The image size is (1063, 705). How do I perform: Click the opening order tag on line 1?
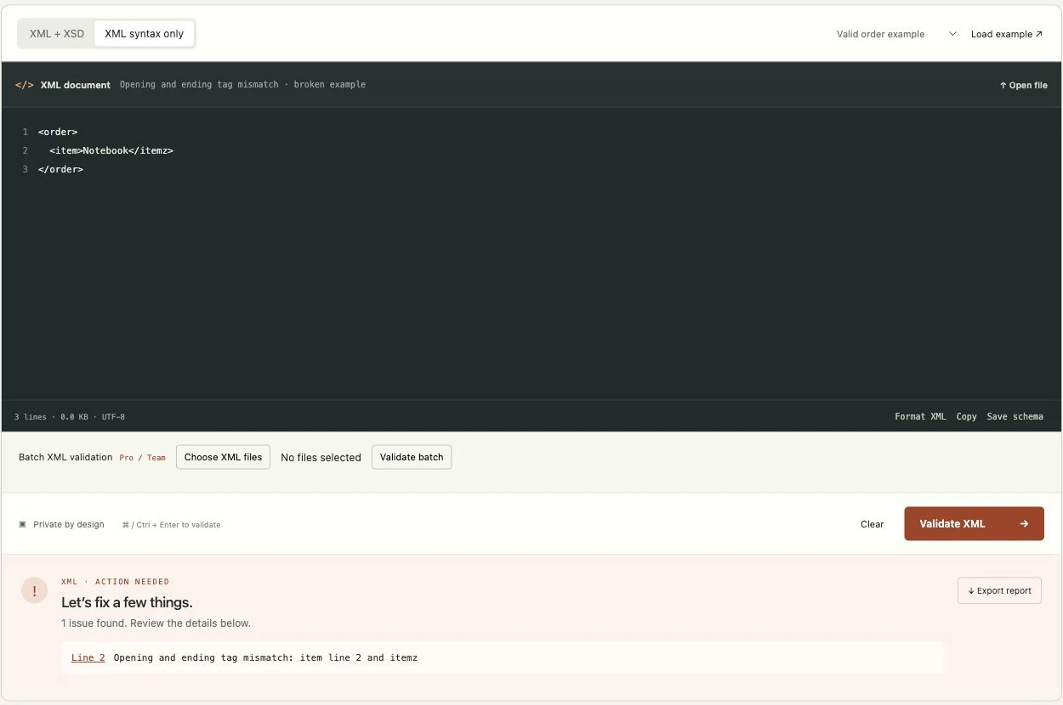58,132
